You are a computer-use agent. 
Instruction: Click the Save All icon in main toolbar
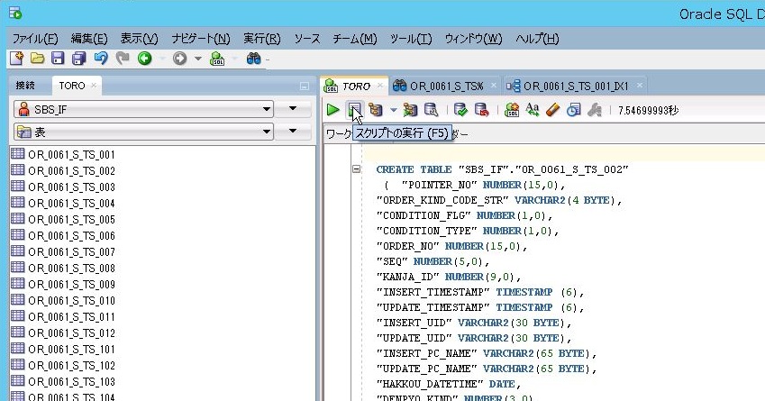(x=78, y=59)
